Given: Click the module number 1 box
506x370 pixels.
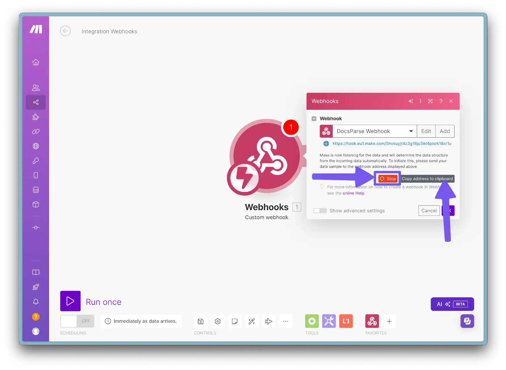Looking at the screenshot, I should coord(297,207).
